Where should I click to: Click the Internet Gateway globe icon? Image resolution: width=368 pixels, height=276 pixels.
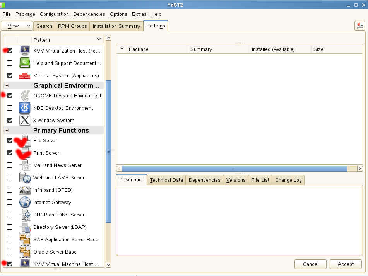pos(25,202)
